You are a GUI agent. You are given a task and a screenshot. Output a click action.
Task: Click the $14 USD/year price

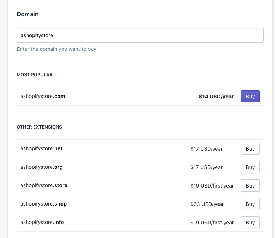216,97
